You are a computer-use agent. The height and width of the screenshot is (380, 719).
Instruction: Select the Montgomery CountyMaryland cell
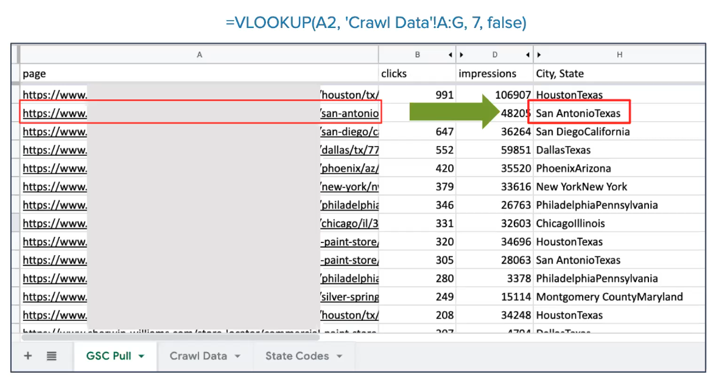click(609, 297)
